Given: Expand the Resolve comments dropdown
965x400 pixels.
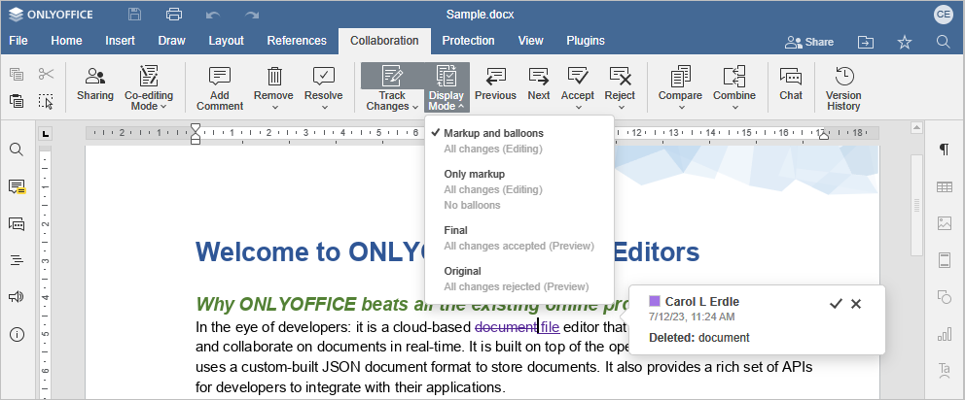Looking at the screenshot, I should 324,107.
